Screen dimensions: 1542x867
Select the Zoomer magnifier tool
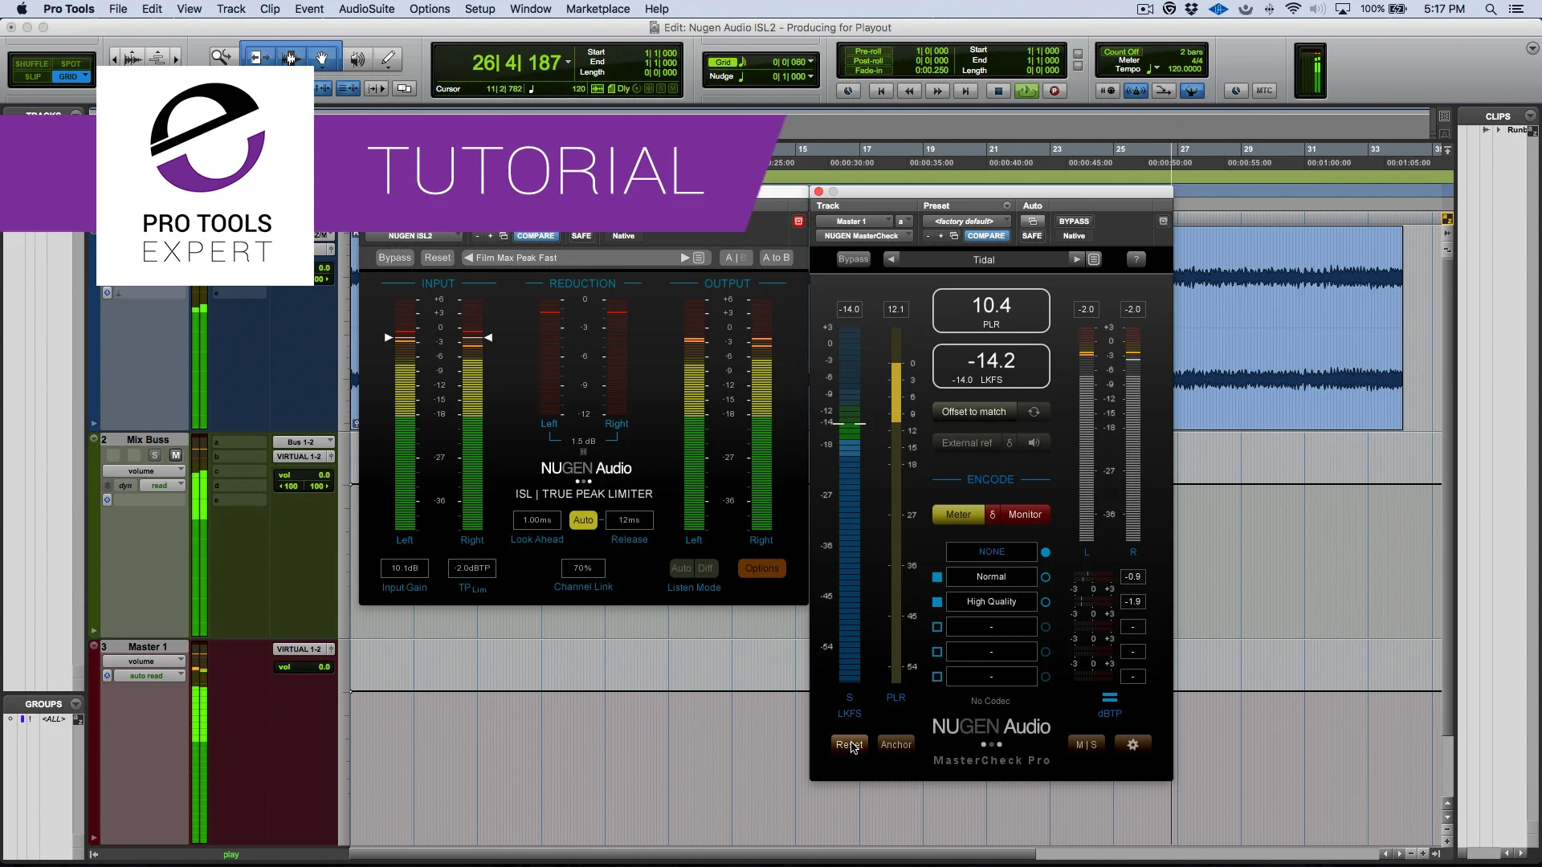pos(221,58)
